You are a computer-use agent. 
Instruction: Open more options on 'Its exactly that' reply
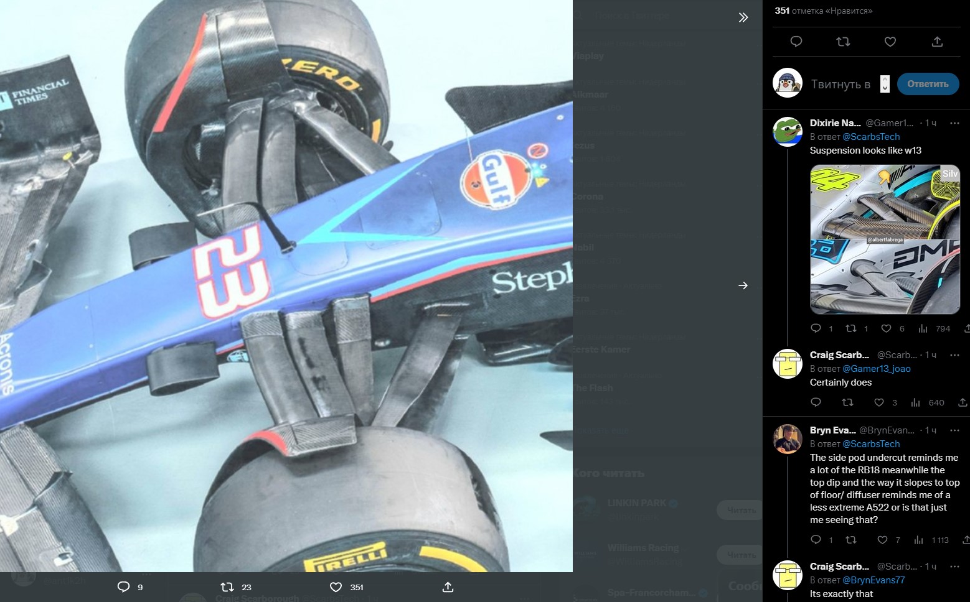(954, 567)
